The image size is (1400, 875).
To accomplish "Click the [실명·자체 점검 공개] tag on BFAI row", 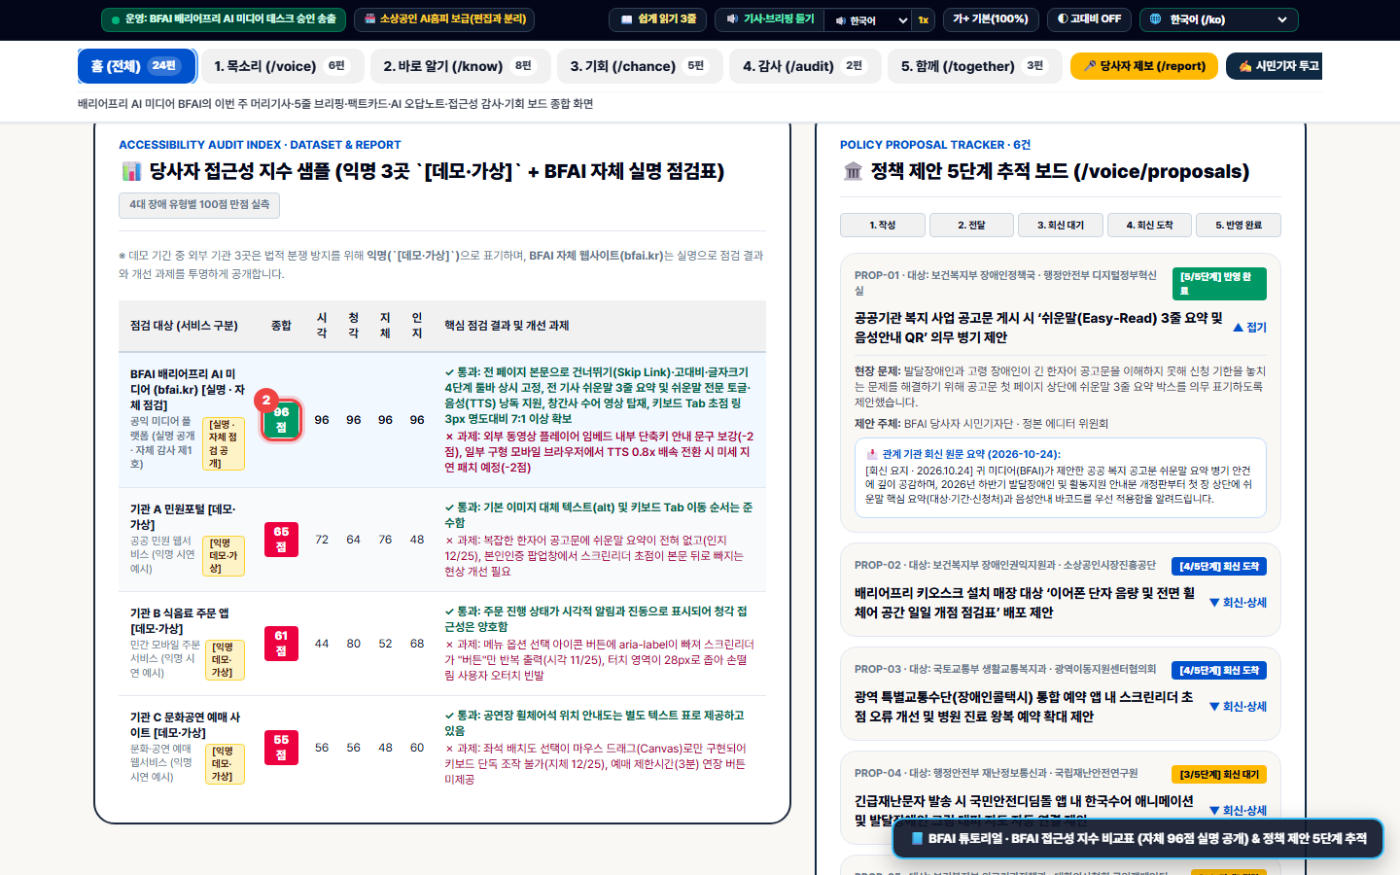I will (x=224, y=444).
